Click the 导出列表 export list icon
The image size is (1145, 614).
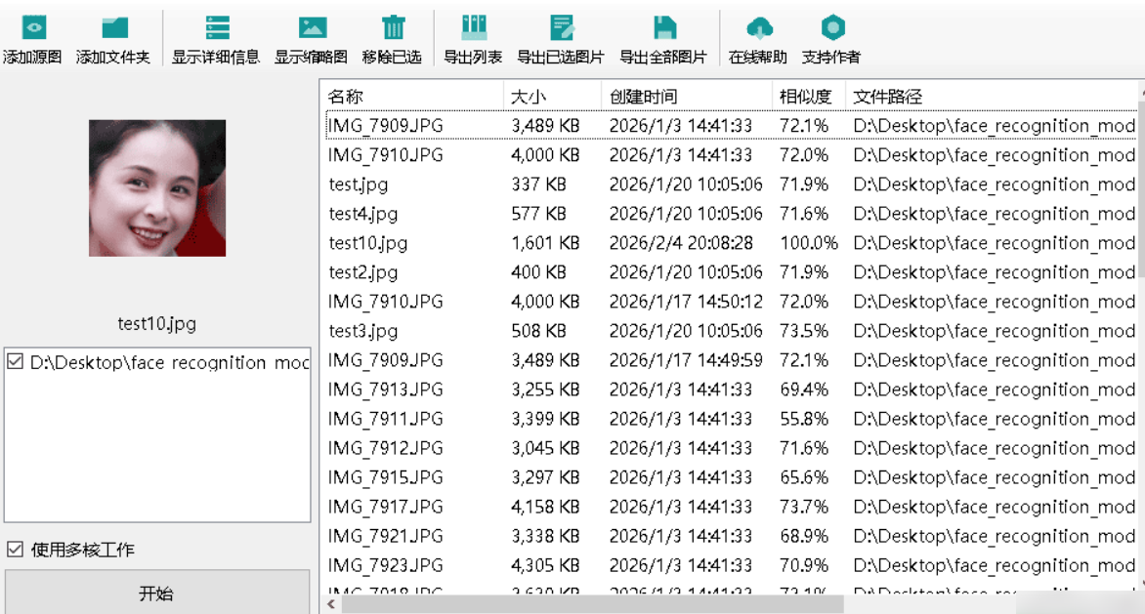473,27
